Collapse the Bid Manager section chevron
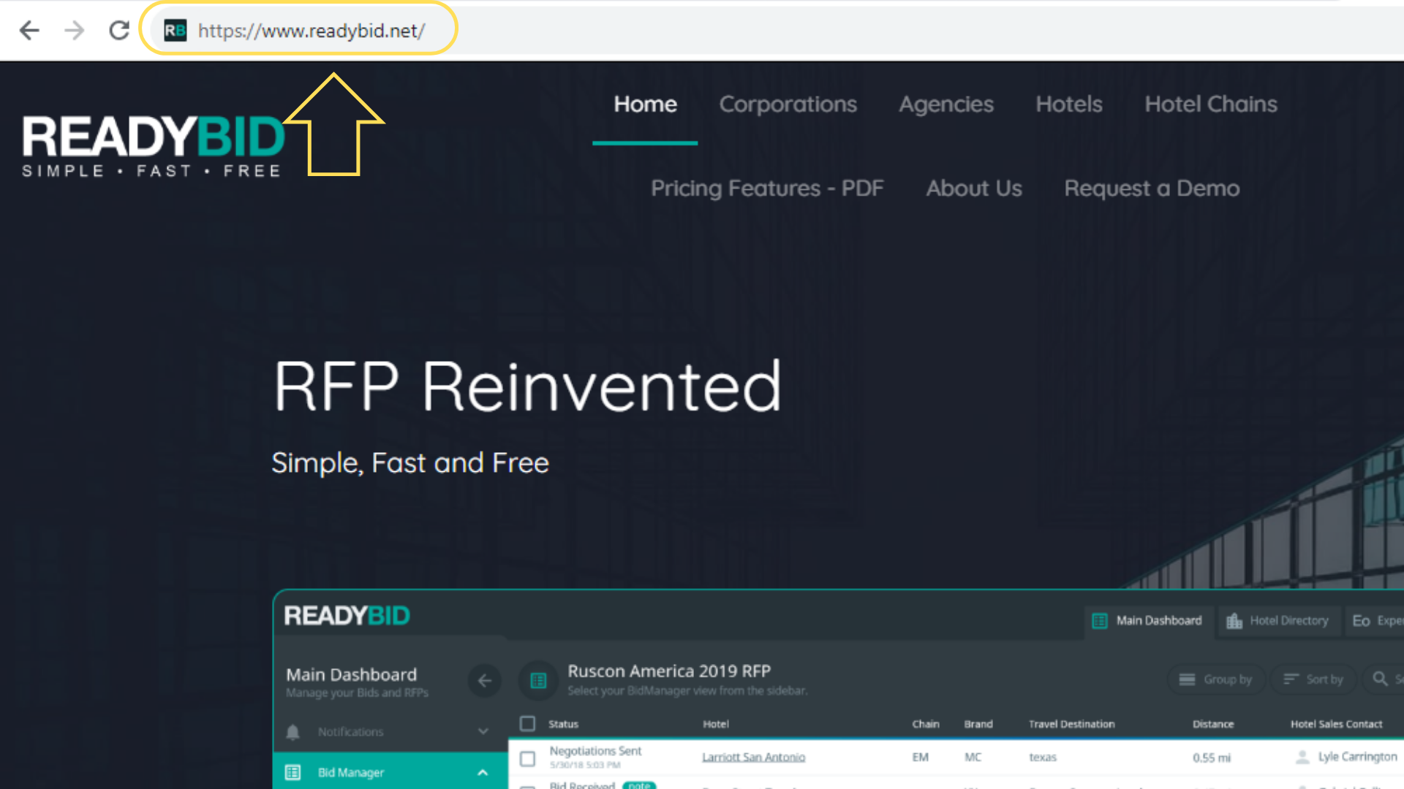This screenshot has width=1404, height=789. (x=483, y=772)
